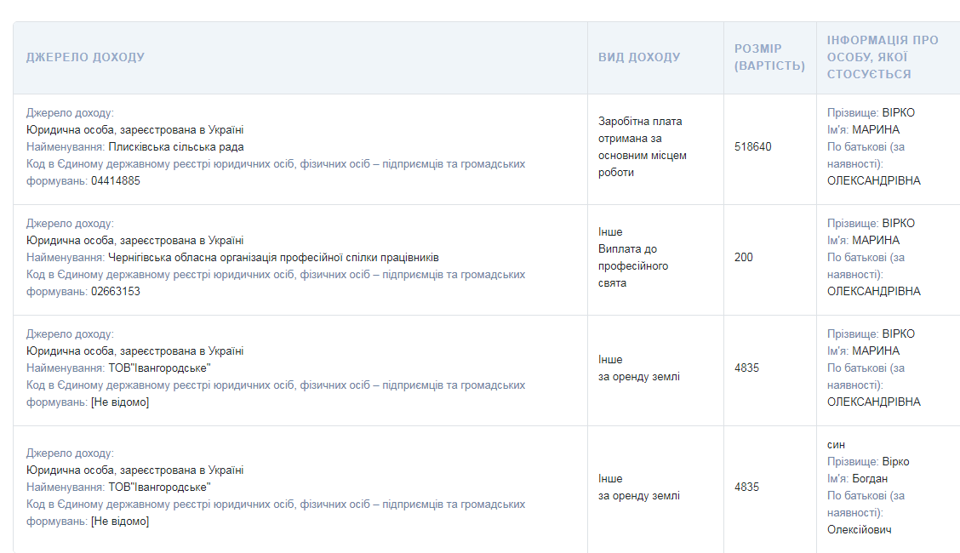Click за оренду землі in the last row

coord(639,495)
